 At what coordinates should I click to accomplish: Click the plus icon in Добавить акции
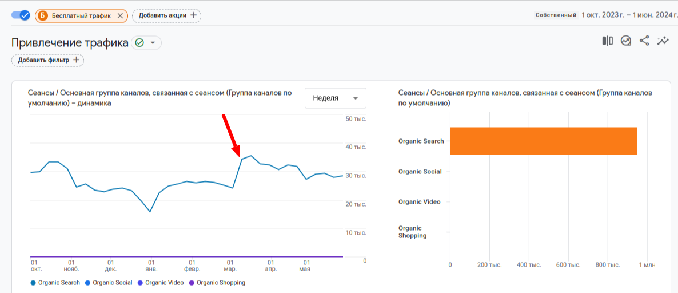coord(193,15)
